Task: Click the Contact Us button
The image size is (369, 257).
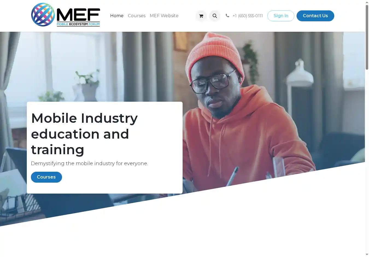Action: click(x=315, y=16)
